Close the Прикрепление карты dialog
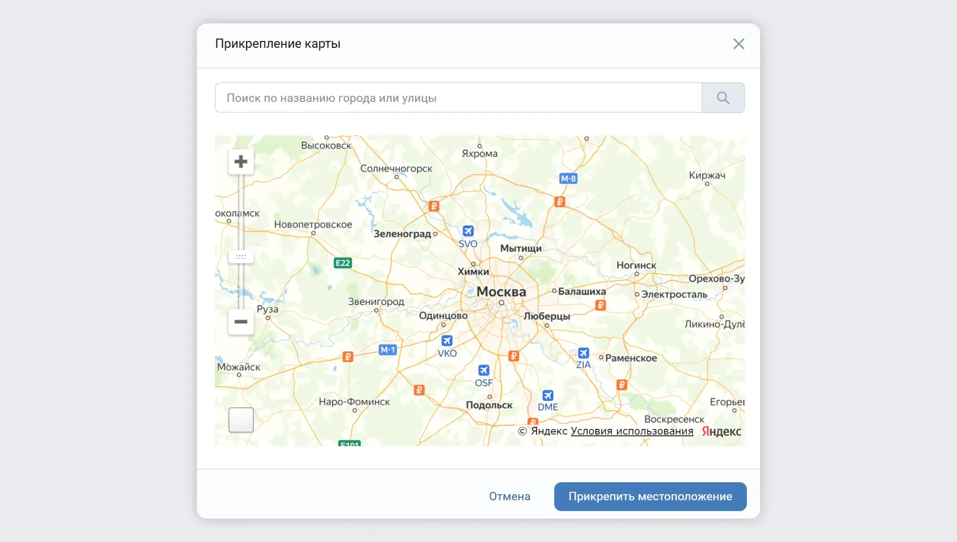This screenshot has width=957, height=542. tap(739, 44)
